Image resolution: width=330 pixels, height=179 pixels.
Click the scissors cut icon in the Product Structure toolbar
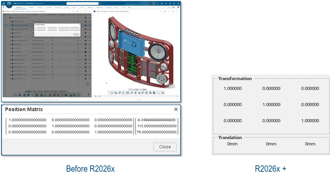tap(74, 95)
